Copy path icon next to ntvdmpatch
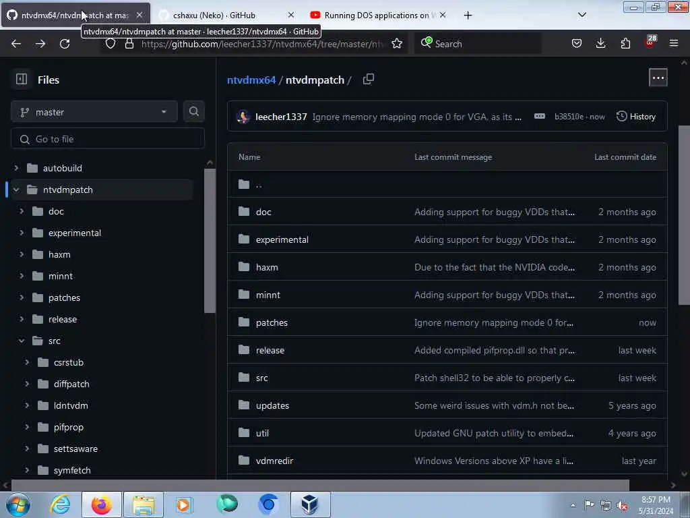The height and width of the screenshot is (518, 690). [369, 80]
